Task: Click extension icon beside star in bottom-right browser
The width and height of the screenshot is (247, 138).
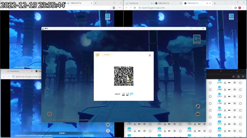Action: coord(239,76)
